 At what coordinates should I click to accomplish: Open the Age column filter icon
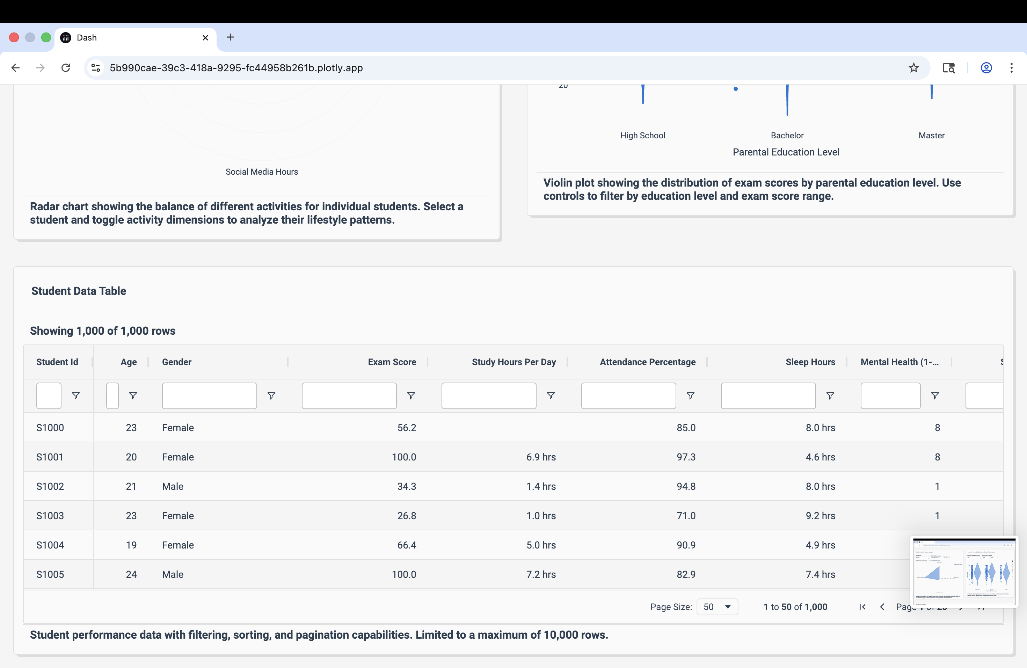pyautogui.click(x=133, y=396)
